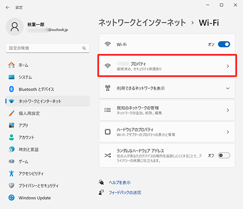Open Bluetooth とデバイス settings
243x209 pixels.
point(48,89)
